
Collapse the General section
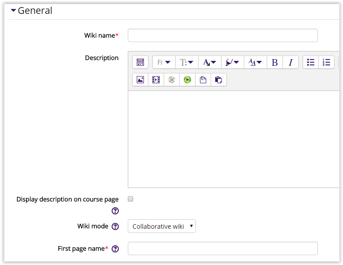[x=13, y=10]
